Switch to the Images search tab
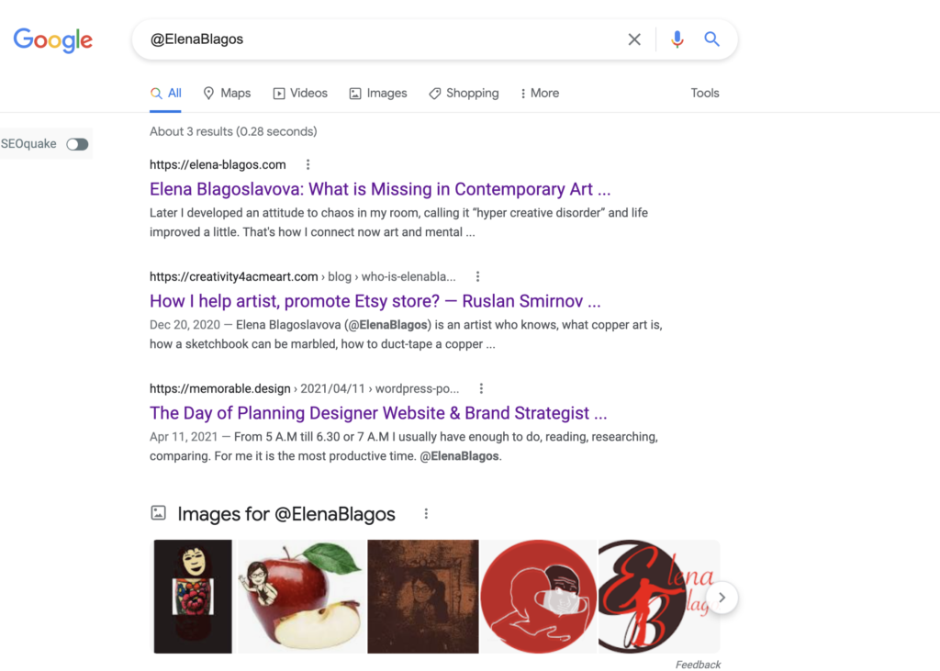Viewport: 940px width, 671px height. click(377, 93)
